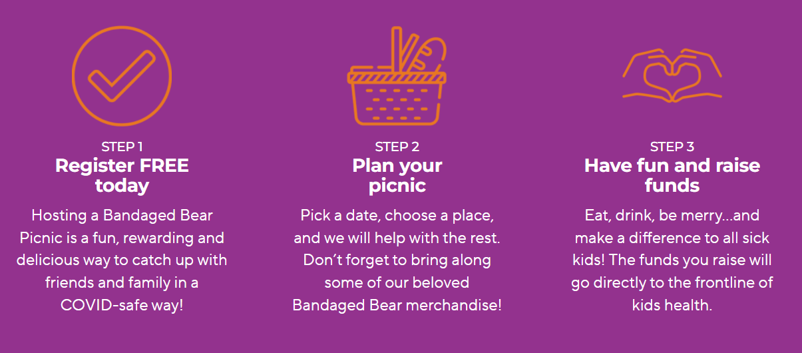The height and width of the screenshot is (353, 802).
Task: Click the "Eat, drink, be merry...and" line
Action: (x=672, y=216)
